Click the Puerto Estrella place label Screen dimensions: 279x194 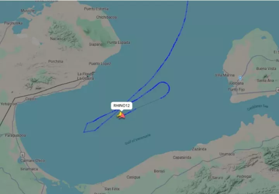(x=96, y=9)
